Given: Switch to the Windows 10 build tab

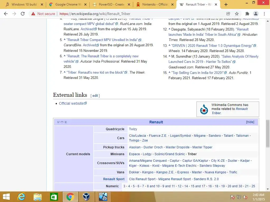Looking at the screenshot, I should click(24, 5).
